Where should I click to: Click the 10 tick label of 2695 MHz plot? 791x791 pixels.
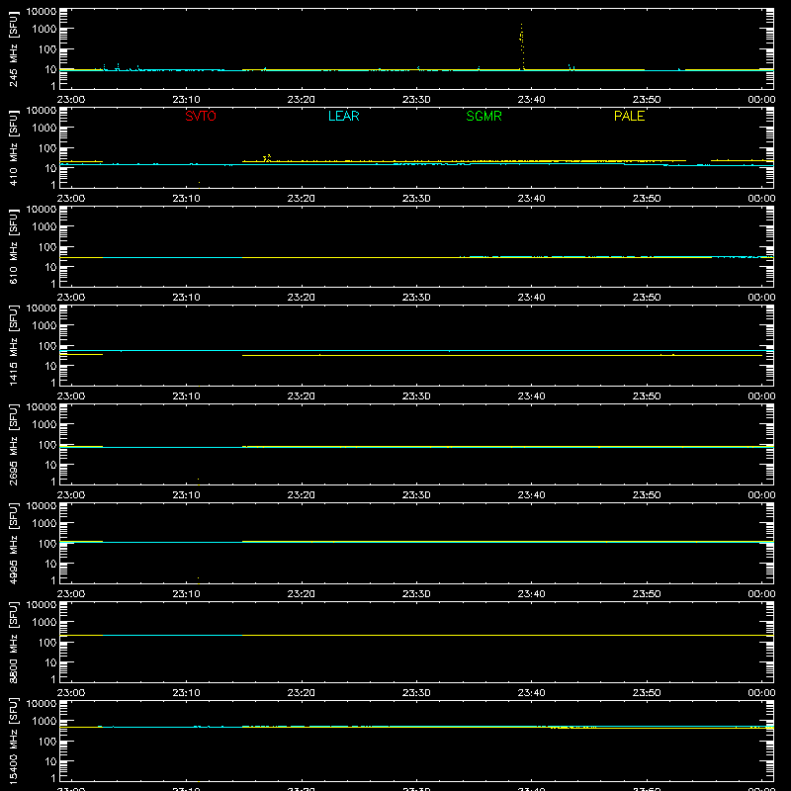(50, 465)
